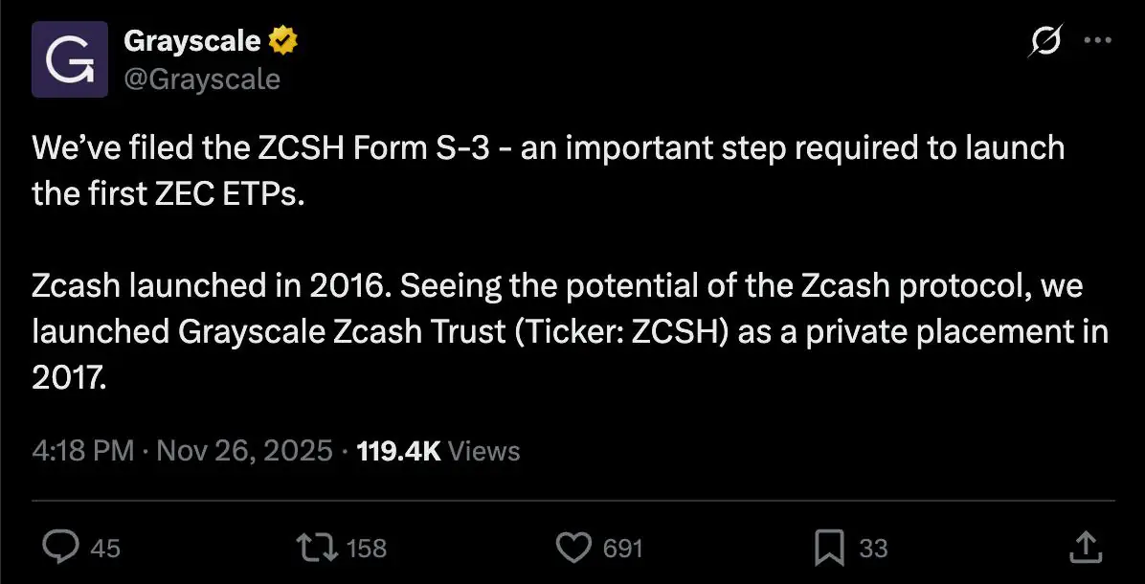This screenshot has height=584, width=1145.
Task: Click the ZCSH Form S-3 paragraph
Action: point(548,170)
